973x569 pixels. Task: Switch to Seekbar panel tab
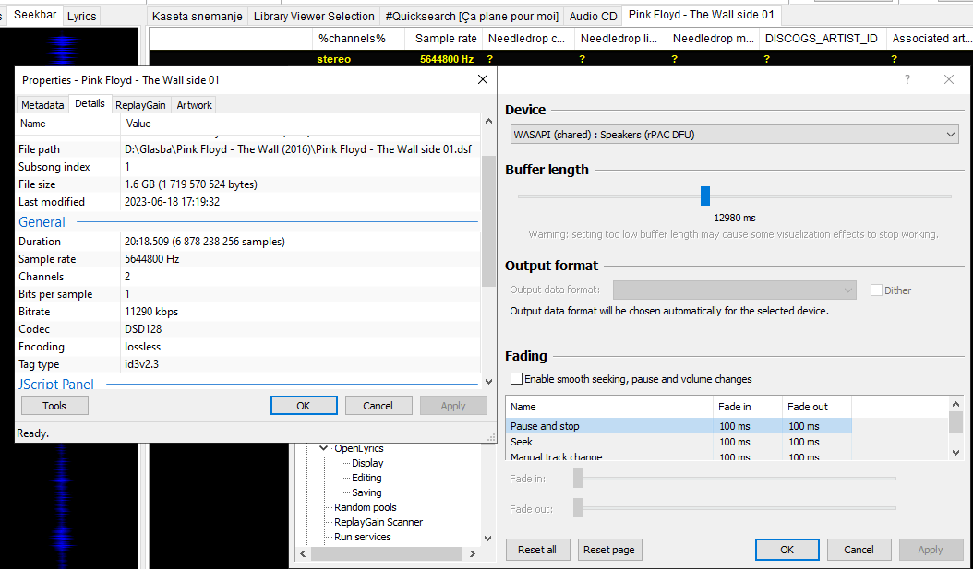pyautogui.click(x=35, y=15)
